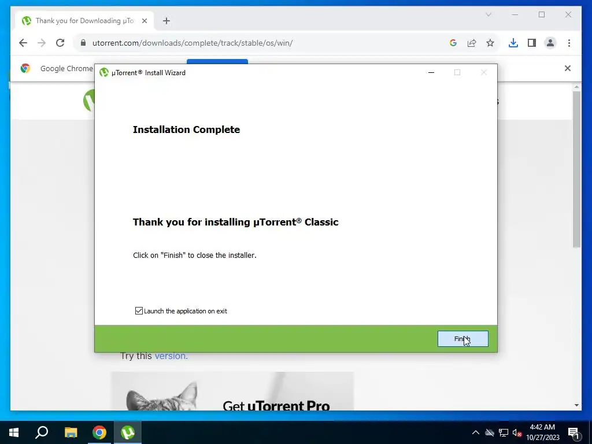Open Chrome downloads icon
Viewport: 592px width, 444px height.
coord(513,43)
